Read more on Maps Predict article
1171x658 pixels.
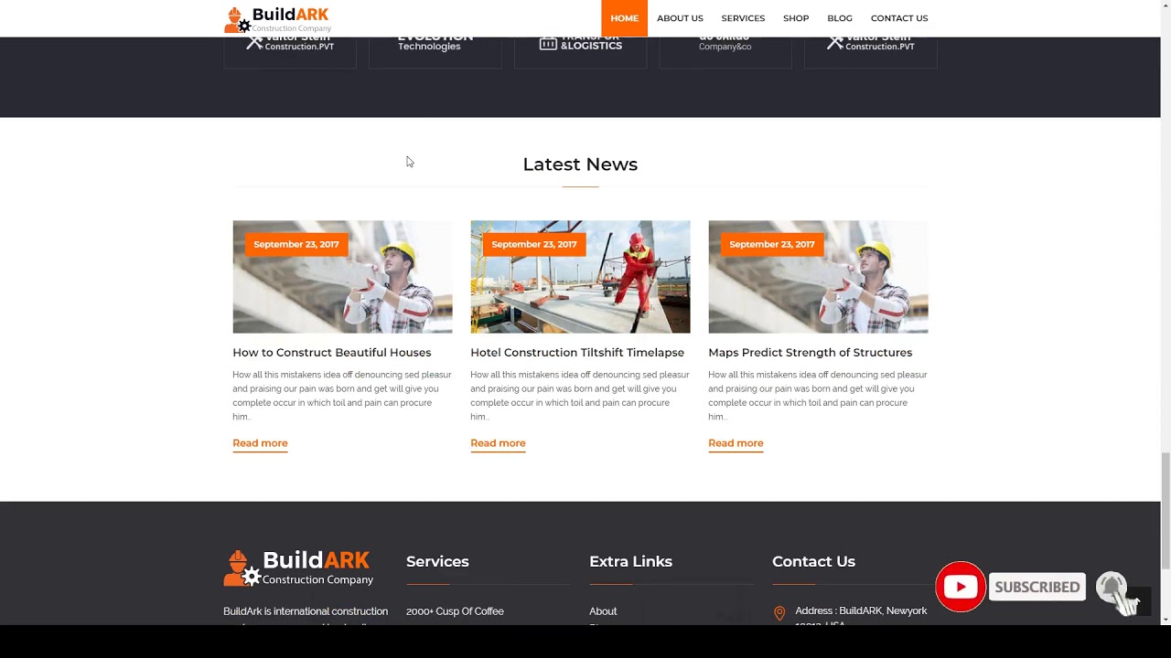tap(736, 443)
